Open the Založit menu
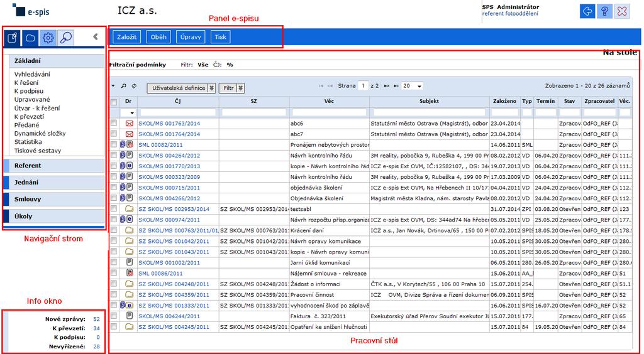Screen dimensions: 644x354 pos(126,37)
